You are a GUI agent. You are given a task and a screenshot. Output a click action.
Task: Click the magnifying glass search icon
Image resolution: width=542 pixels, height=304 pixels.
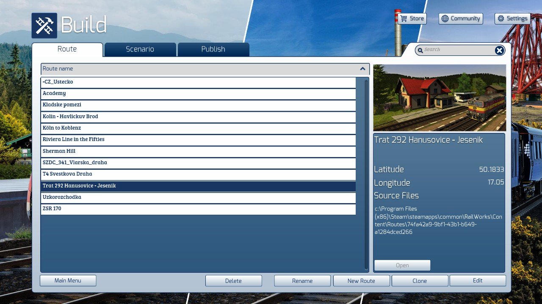(x=420, y=51)
